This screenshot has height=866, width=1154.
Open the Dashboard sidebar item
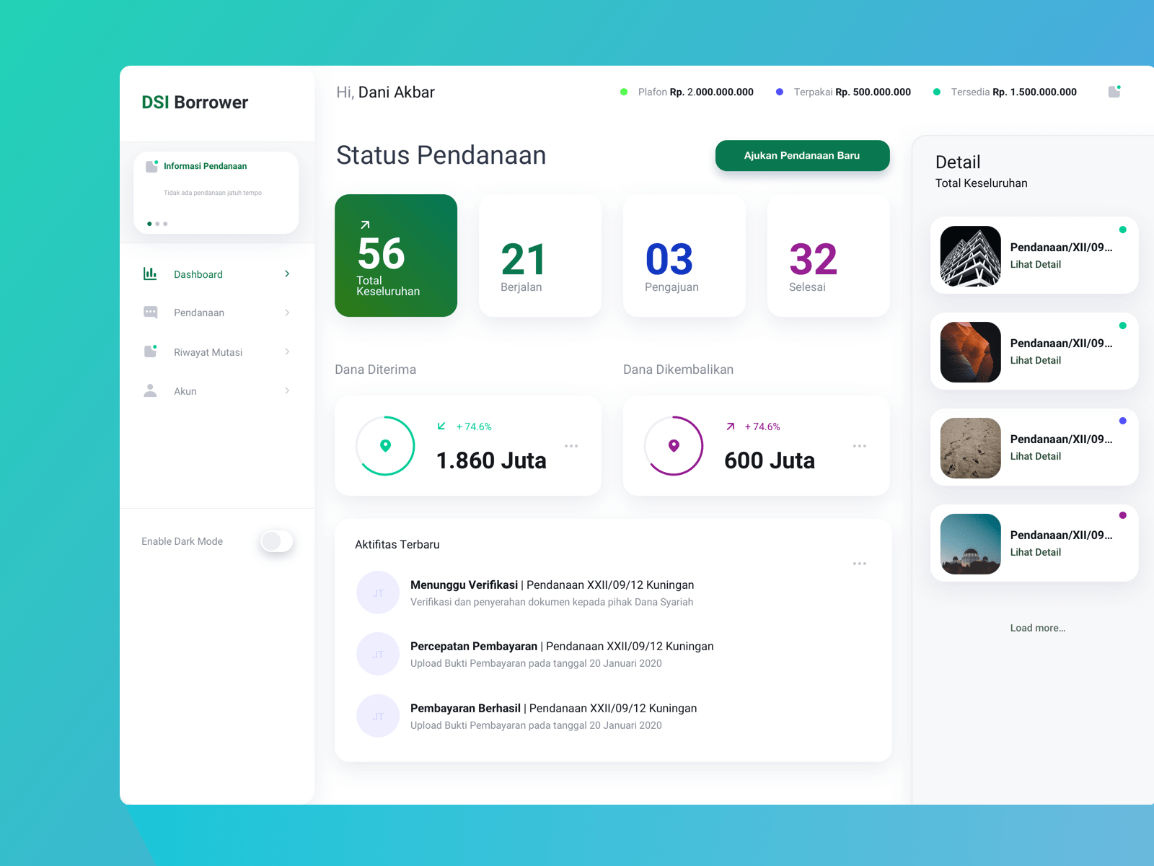tap(198, 274)
